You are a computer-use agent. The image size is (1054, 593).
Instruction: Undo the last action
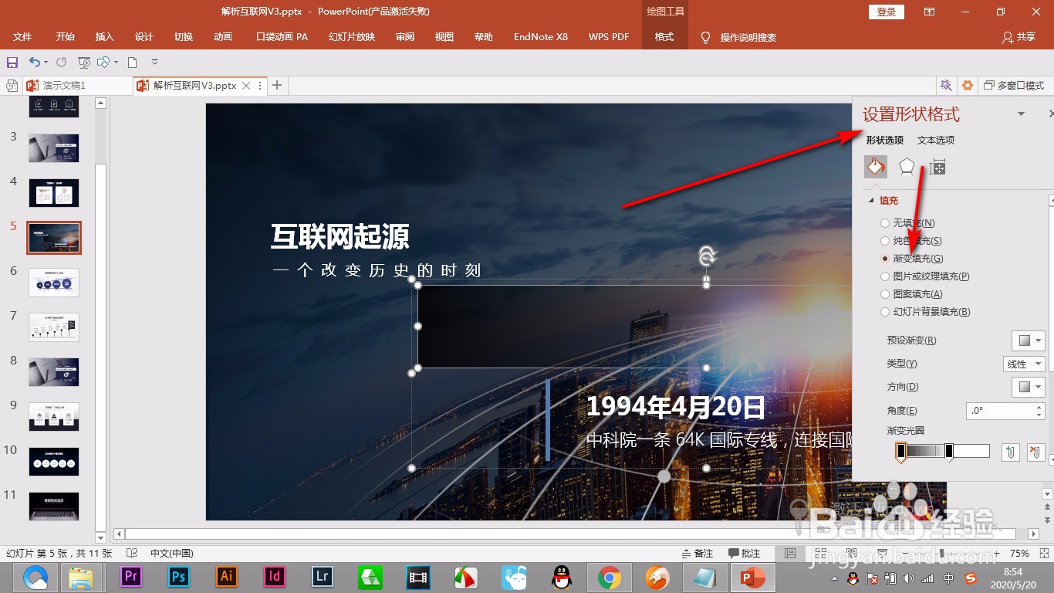click(36, 61)
